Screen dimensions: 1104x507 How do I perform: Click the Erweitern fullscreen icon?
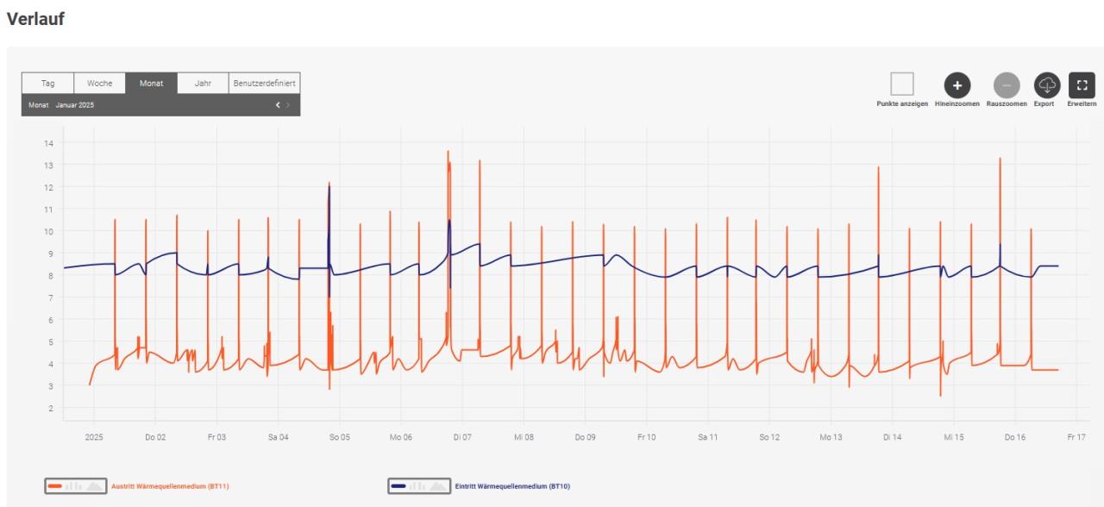(1082, 84)
